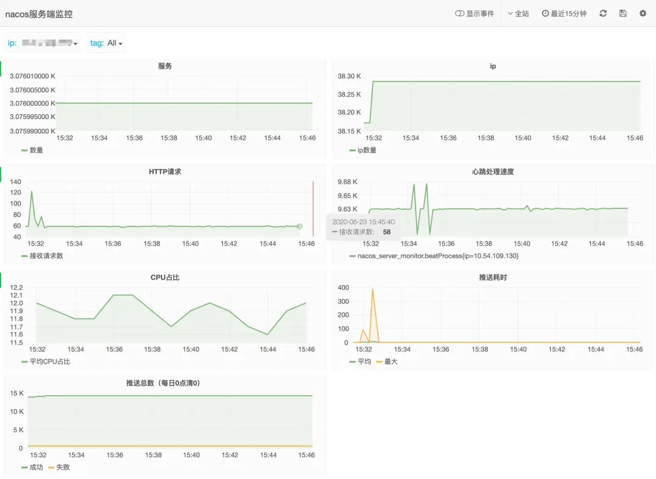This screenshot has height=479, width=656.
Task: Toggle the 平均CPU占比 legend entry
Action: 46,361
